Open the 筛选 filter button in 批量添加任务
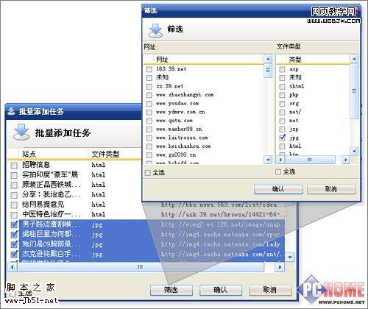The height and width of the screenshot is (309, 368). click(171, 290)
